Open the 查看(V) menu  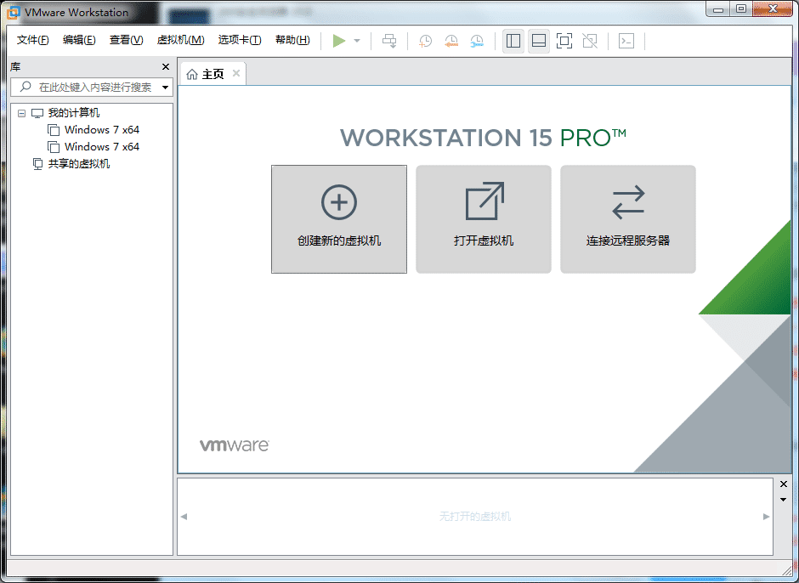[126, 40]
